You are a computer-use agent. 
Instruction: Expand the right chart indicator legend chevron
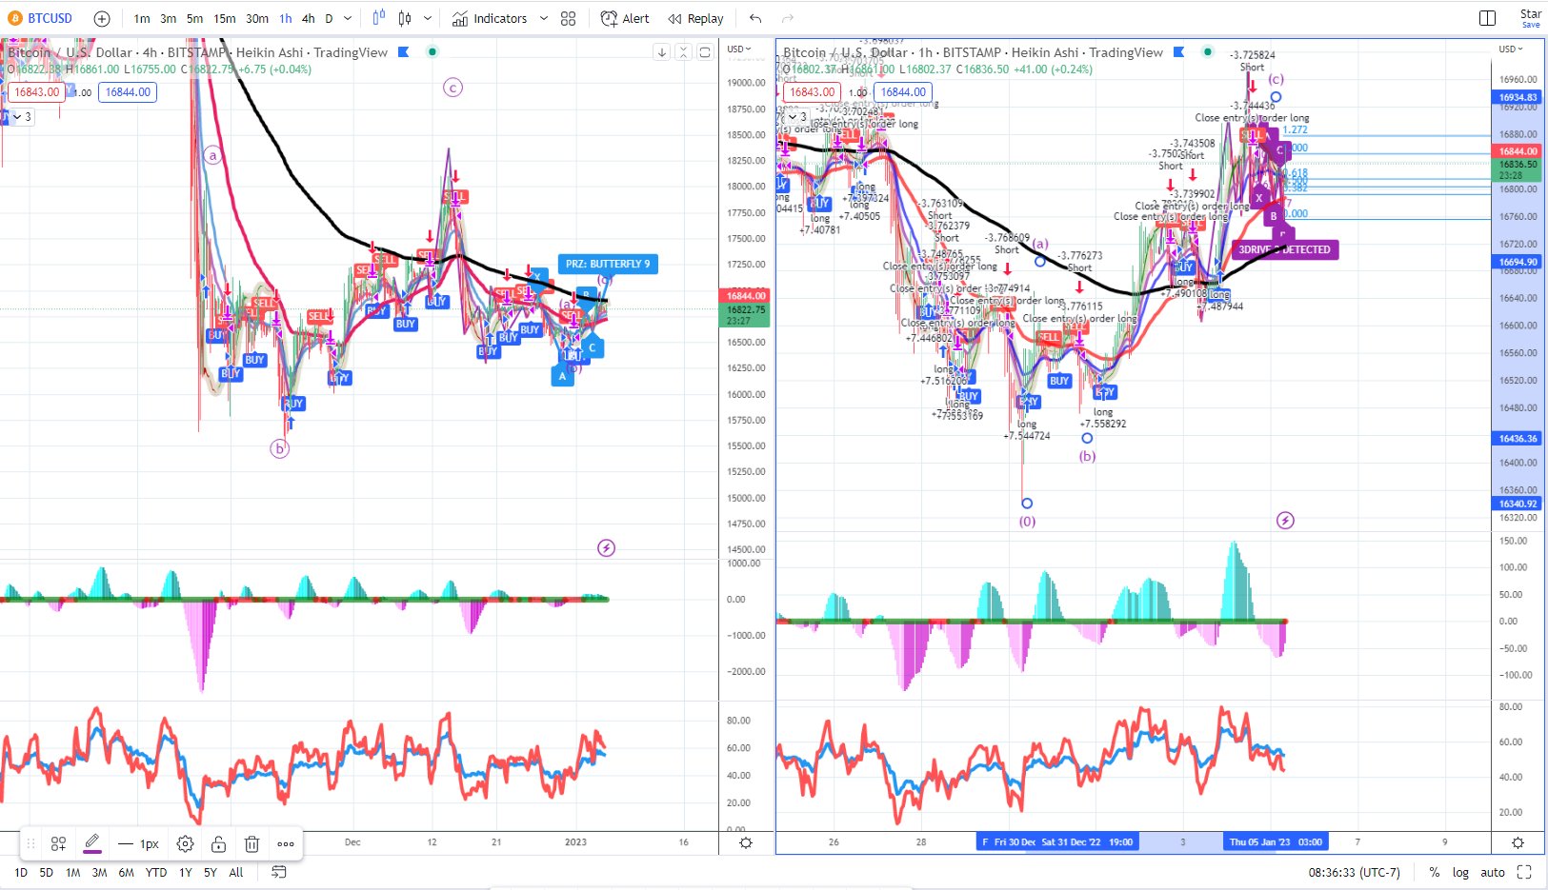pos(793,117)
